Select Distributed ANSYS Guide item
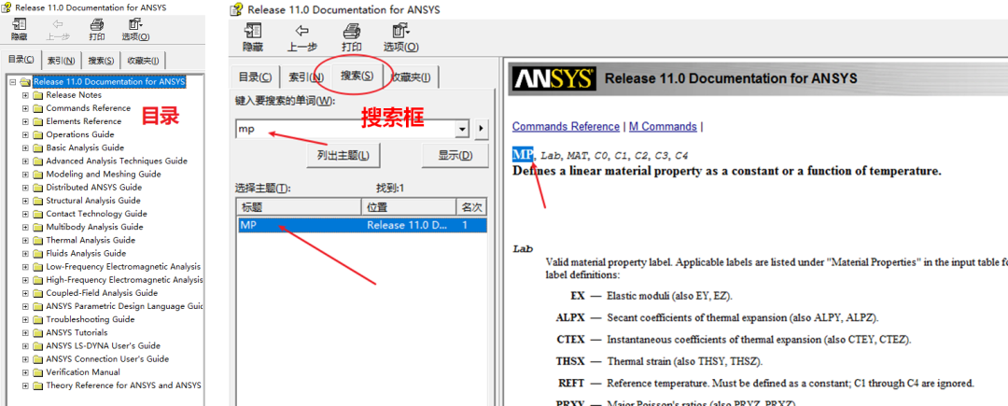The height and width of the screenshot is (406, 1008). [94, 187]
